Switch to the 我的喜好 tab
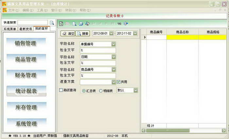The width and height of the screenshot is (229, 139). (42, 28)
